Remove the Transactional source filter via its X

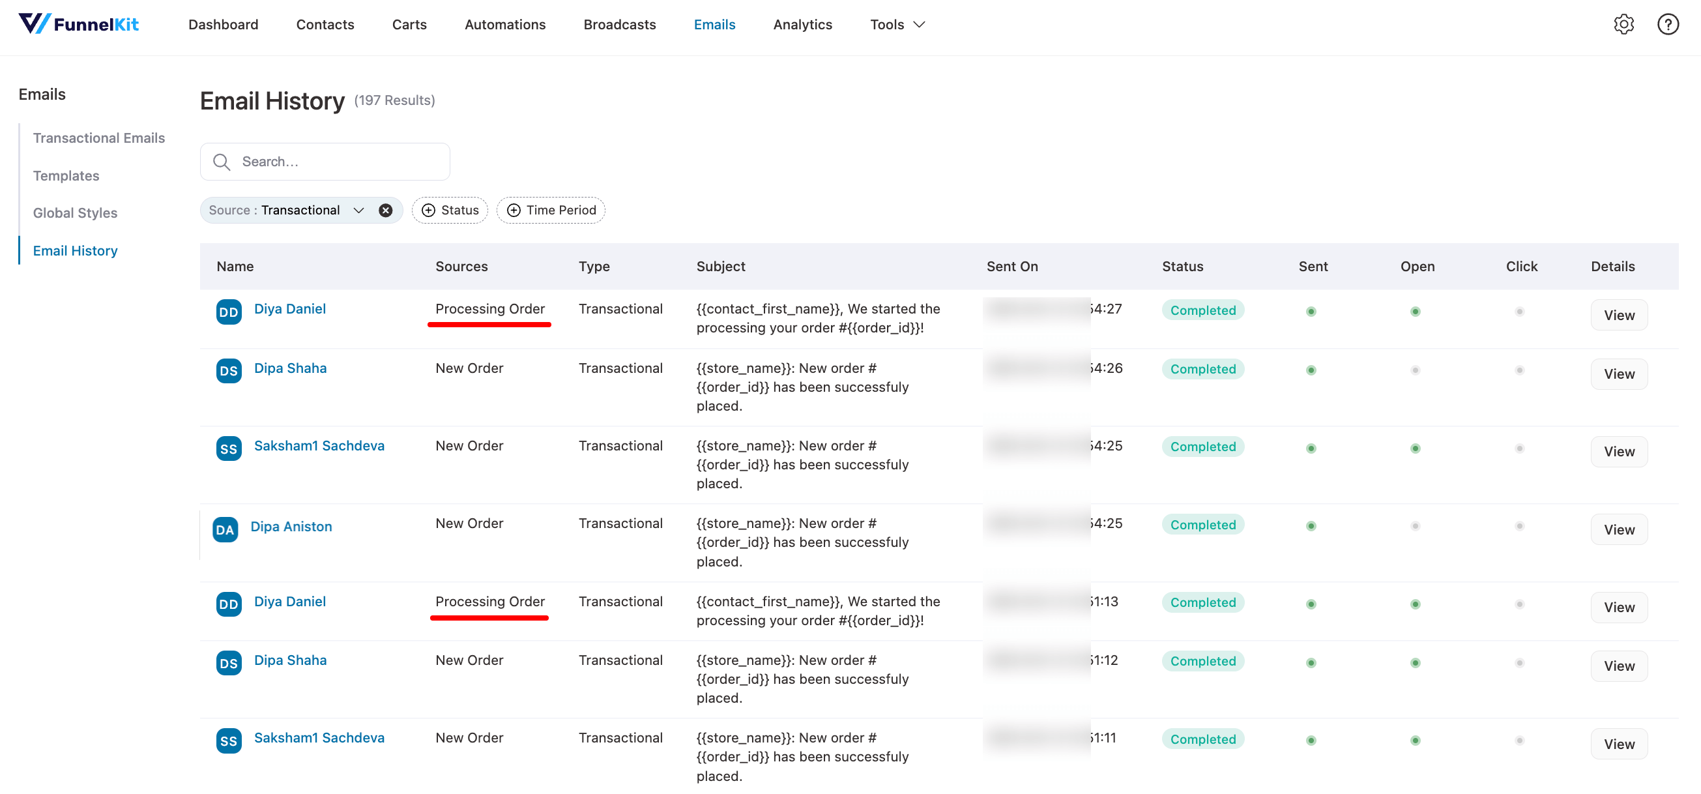[x=386, y=210]
